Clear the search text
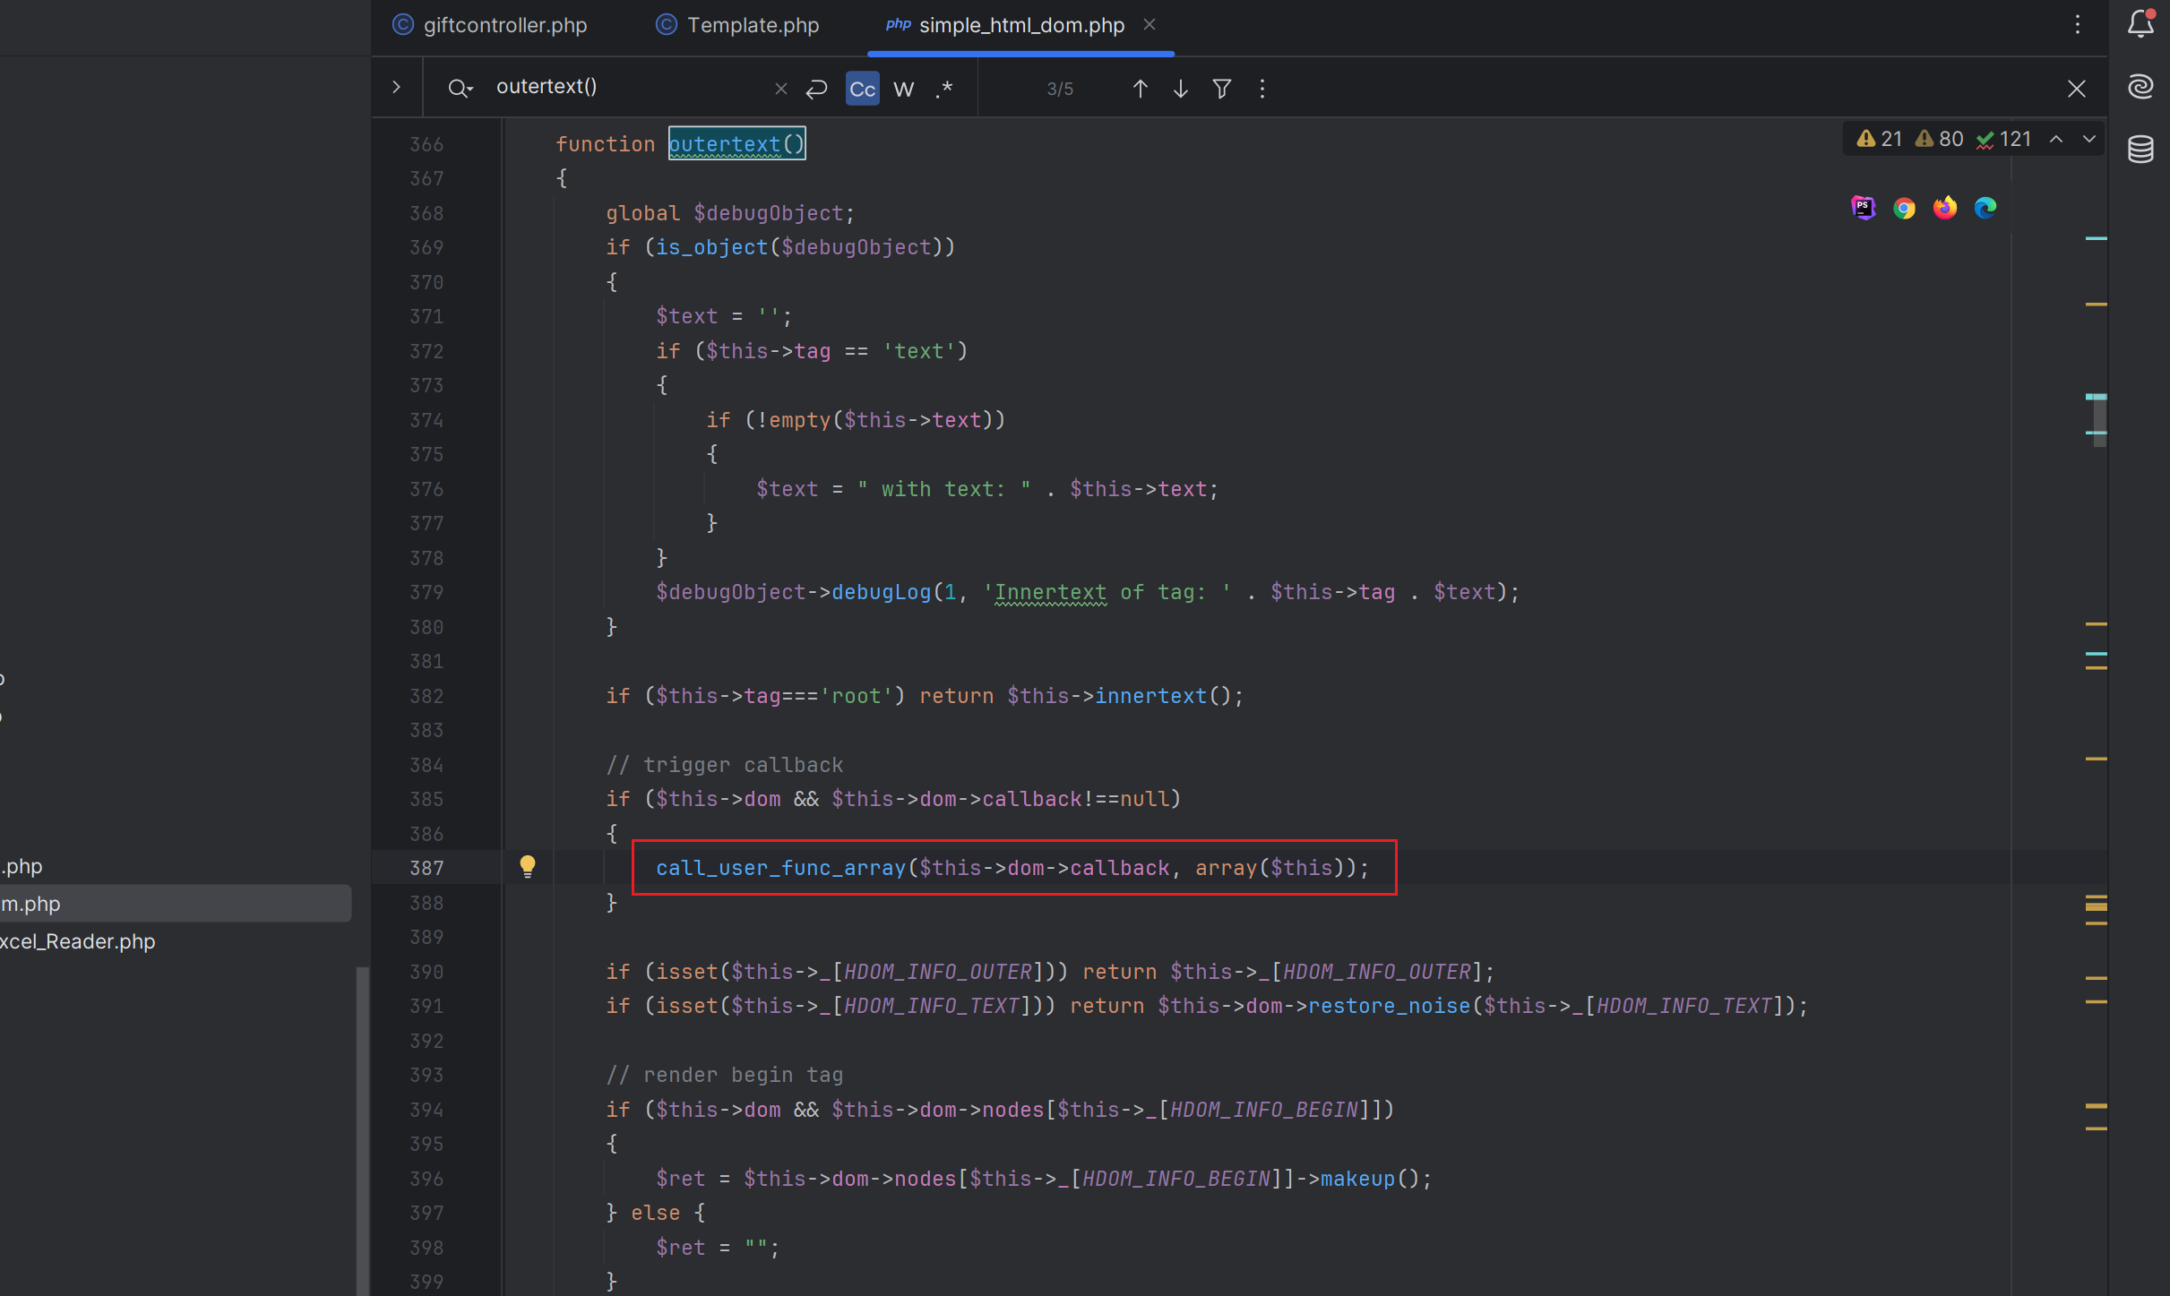This screenshot has width=2170, height=1296. coord(780,89)
